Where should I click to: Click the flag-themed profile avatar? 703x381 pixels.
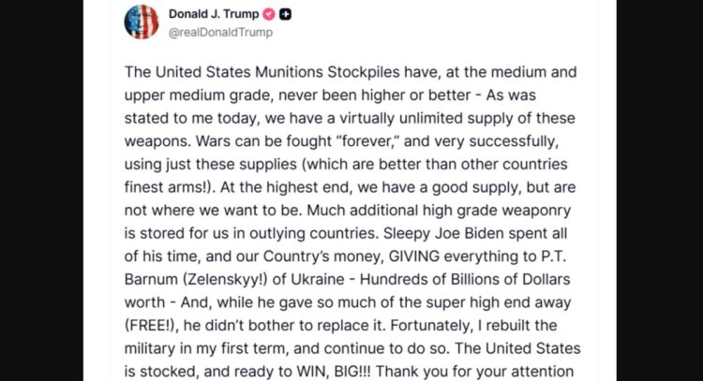click(x=141, y=22)
